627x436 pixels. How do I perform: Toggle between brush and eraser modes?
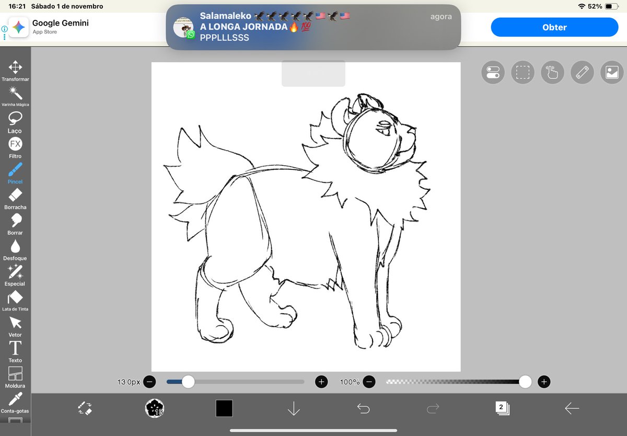85,408
